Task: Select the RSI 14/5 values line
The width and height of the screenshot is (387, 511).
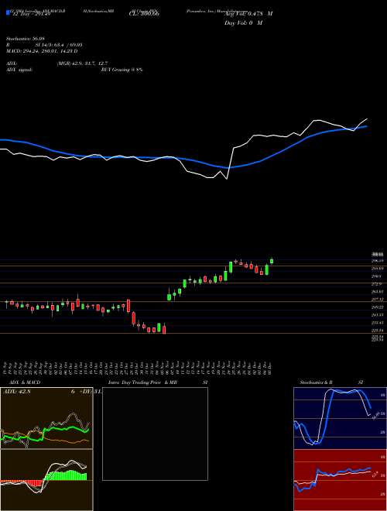Action: [x=44, y=46]
